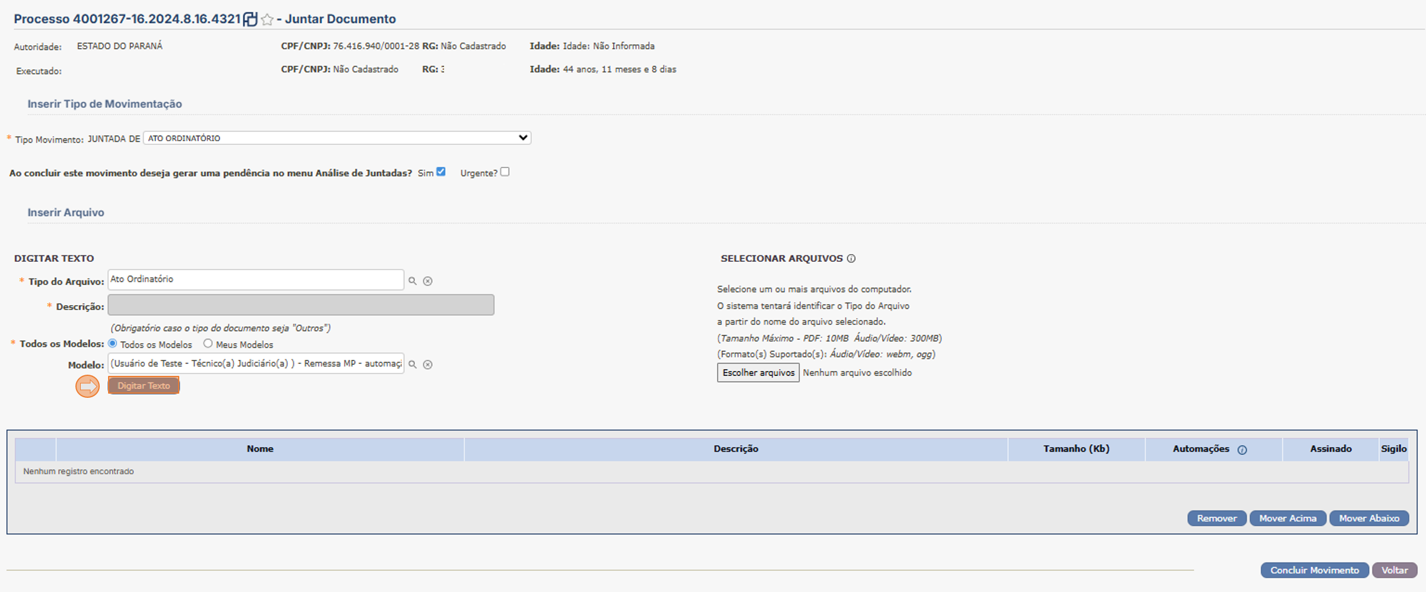Clear the Tipo do Arquivo field
The image size is (1426, 592).
click(x=427, y=281)
